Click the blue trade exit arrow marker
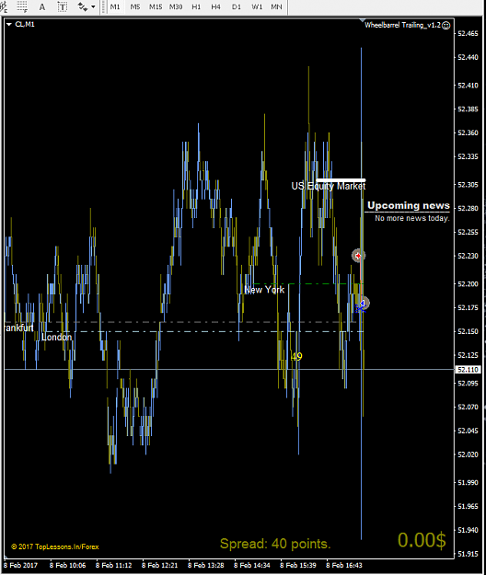Image resolution: width=486 pixels, height=575 pixels. pyautogui.click(x=362, y=305)
